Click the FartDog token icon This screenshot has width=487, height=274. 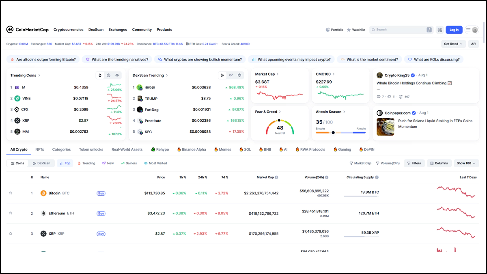[x=140, y=110]
